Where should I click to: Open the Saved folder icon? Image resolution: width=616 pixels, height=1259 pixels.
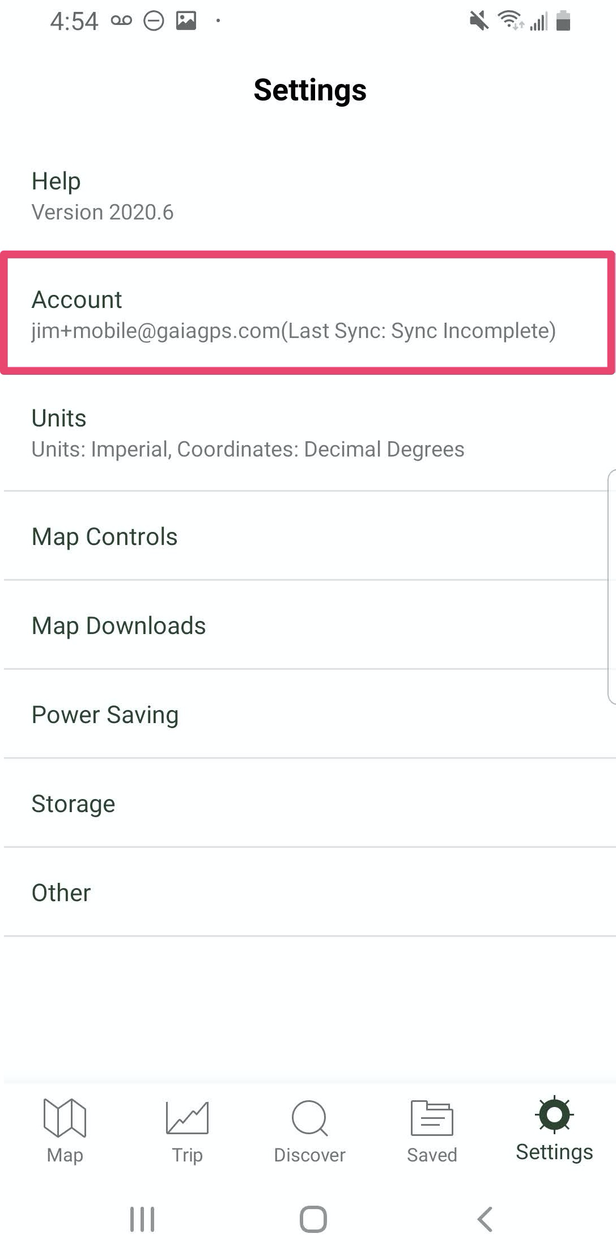click(x=432, y=1118)
